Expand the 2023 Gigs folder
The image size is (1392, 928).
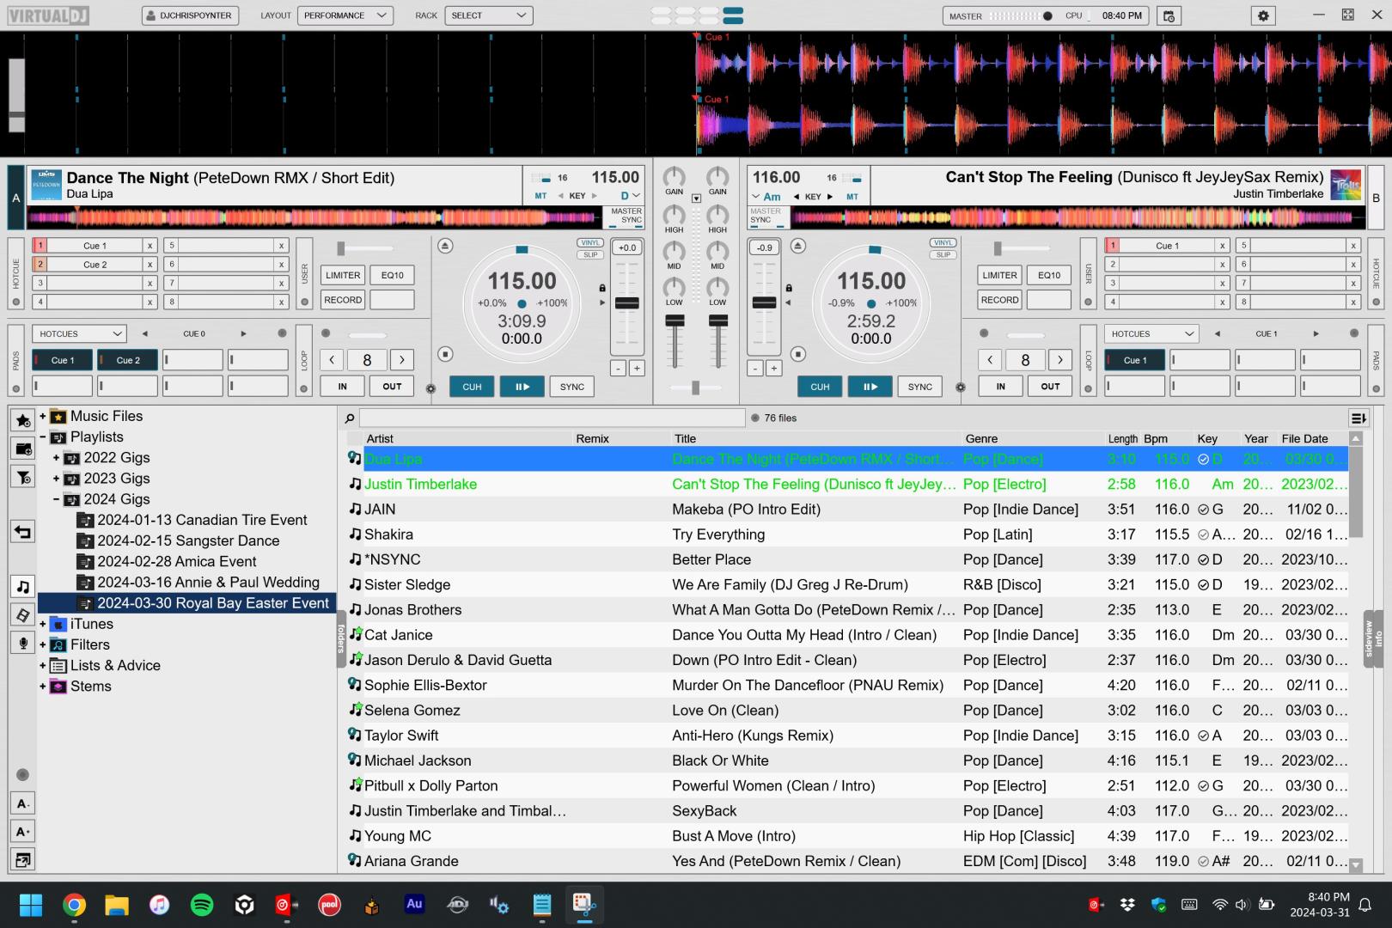pos(56,479)
